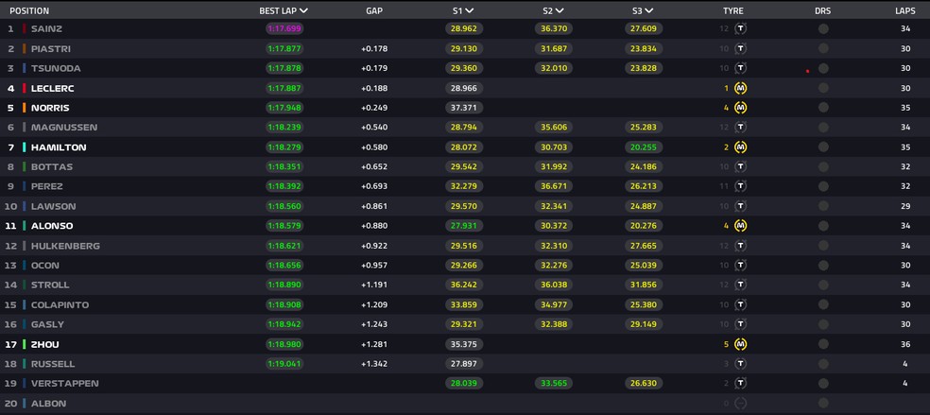The height and width of the screenshot is (415, 930).
Task: Click Hulkenberg's tyre icon
Action: [x=740, y=246]
